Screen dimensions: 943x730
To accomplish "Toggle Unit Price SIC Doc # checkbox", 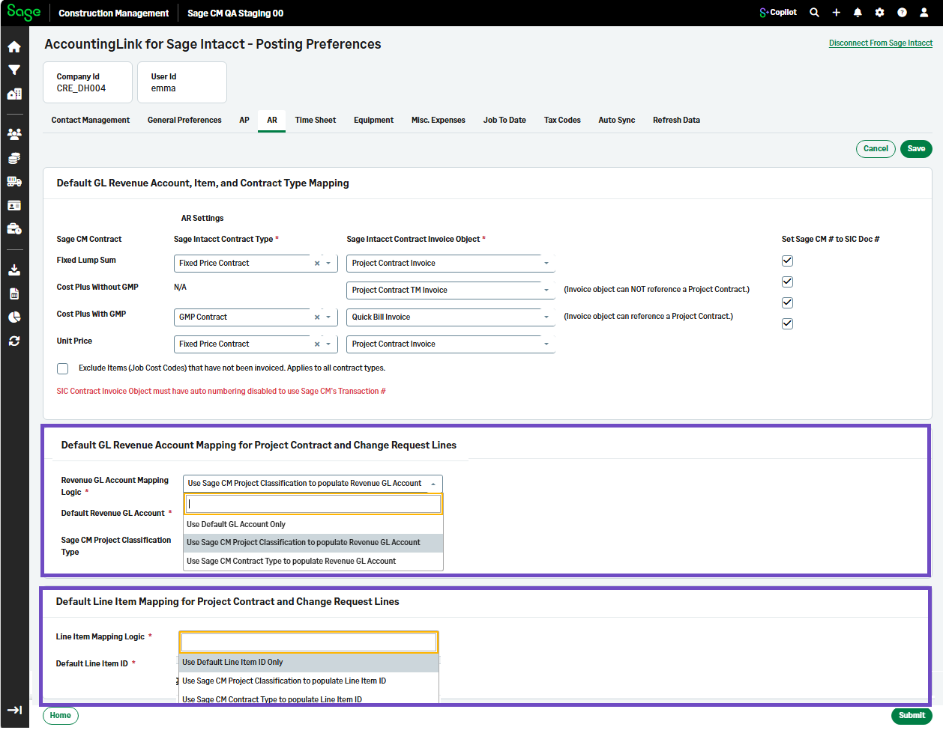I will point(787,323).
